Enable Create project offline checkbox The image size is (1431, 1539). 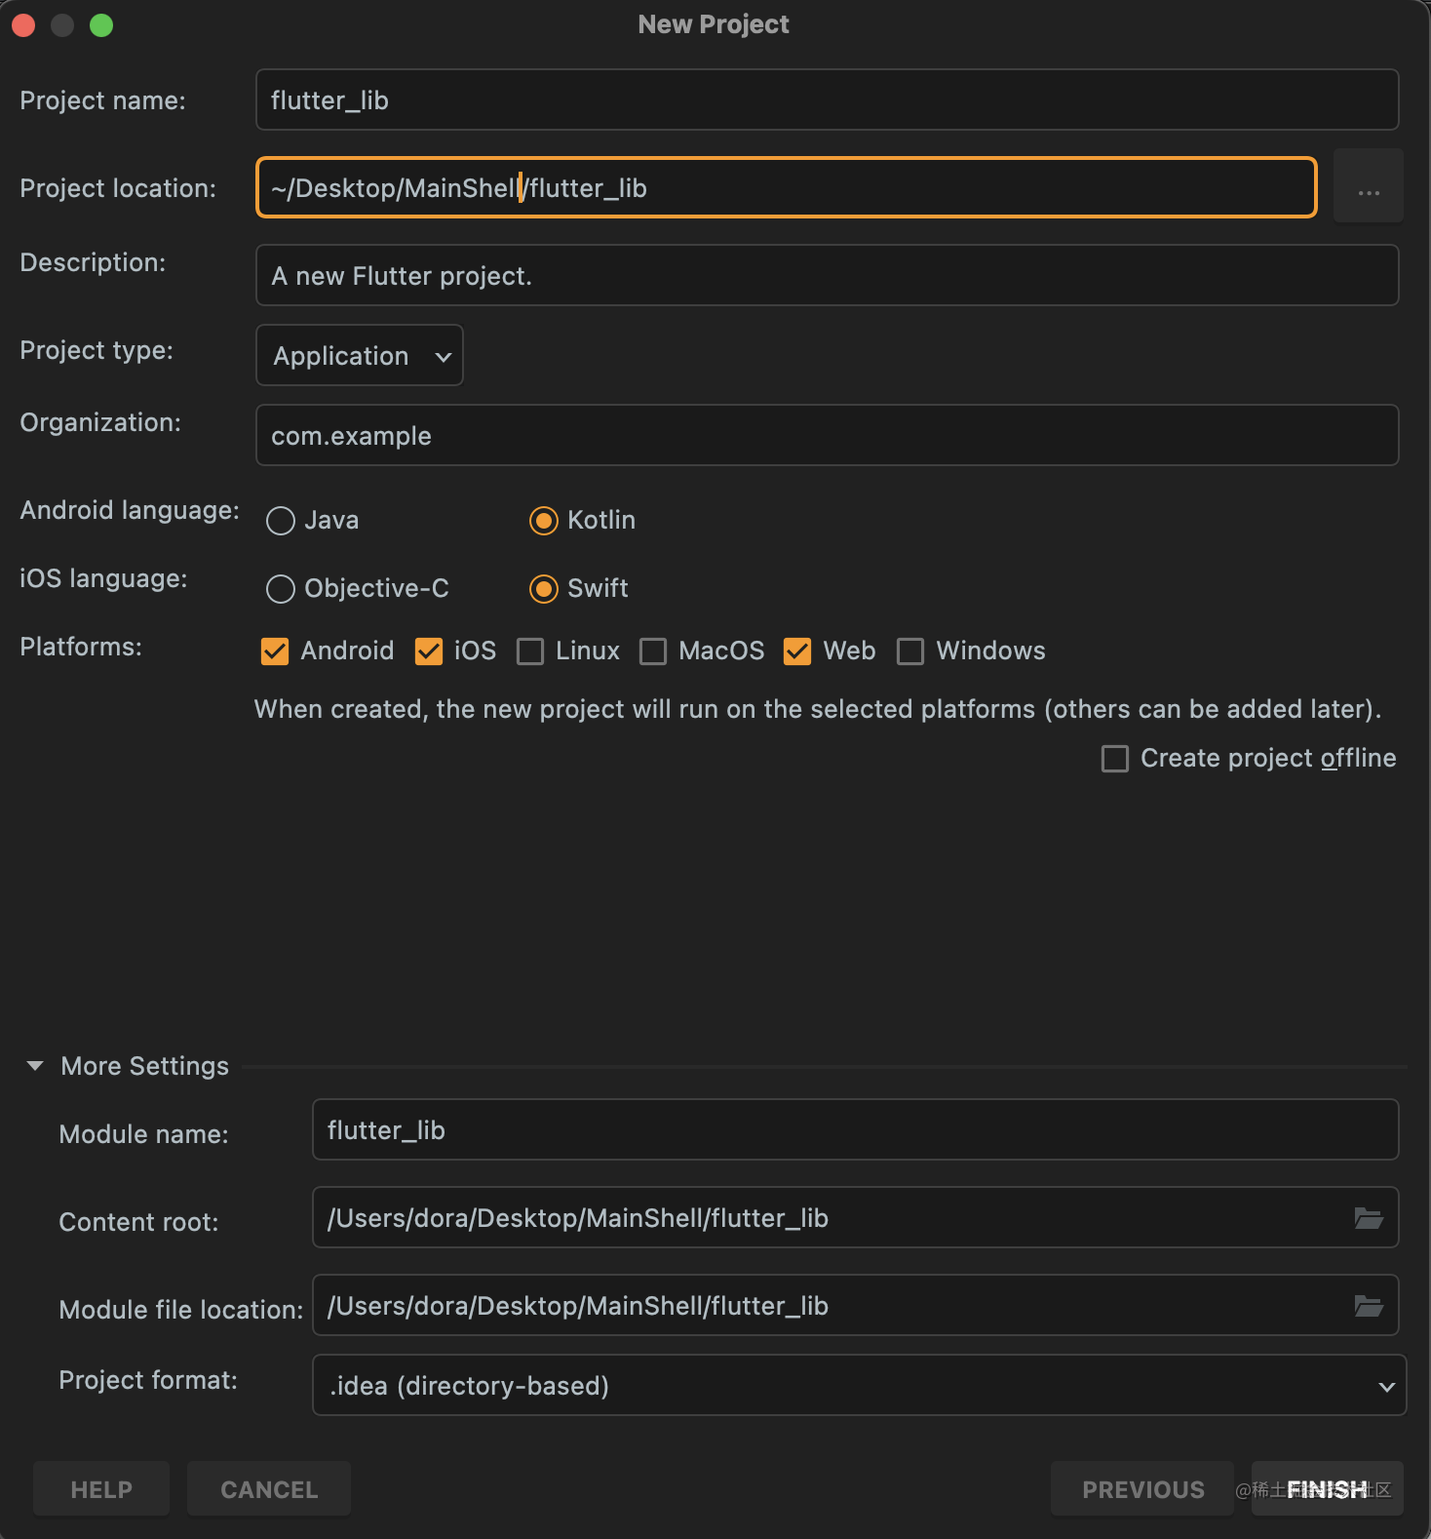pos(1115,759)
